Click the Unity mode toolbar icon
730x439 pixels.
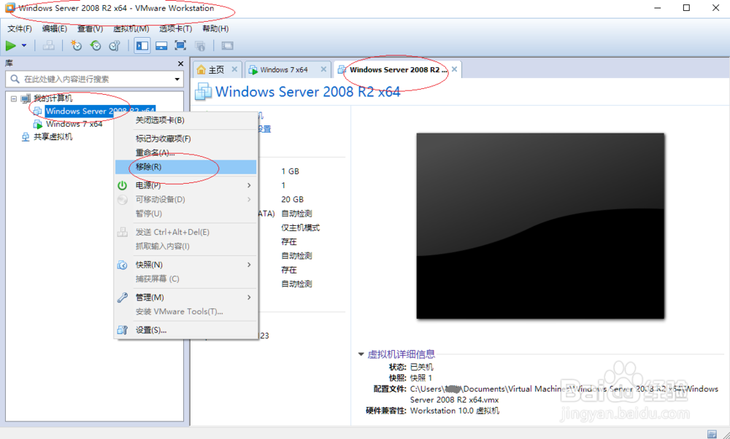pos(200,45)
